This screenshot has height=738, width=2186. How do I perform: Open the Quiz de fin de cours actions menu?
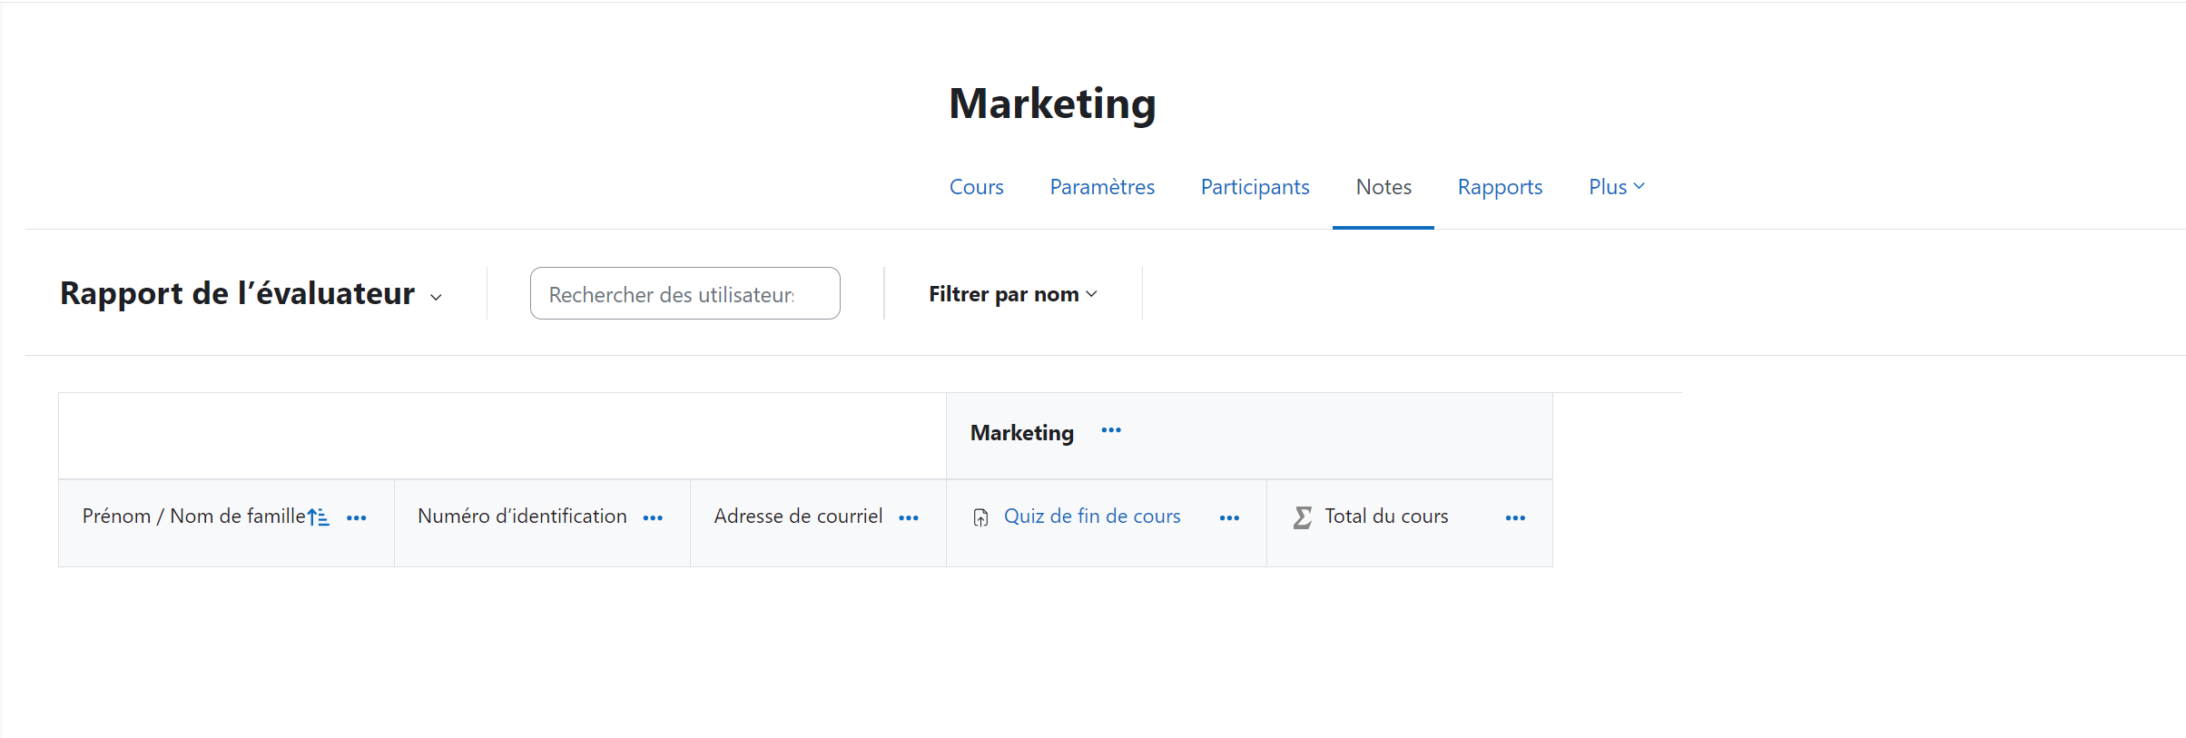[1229, 517]
